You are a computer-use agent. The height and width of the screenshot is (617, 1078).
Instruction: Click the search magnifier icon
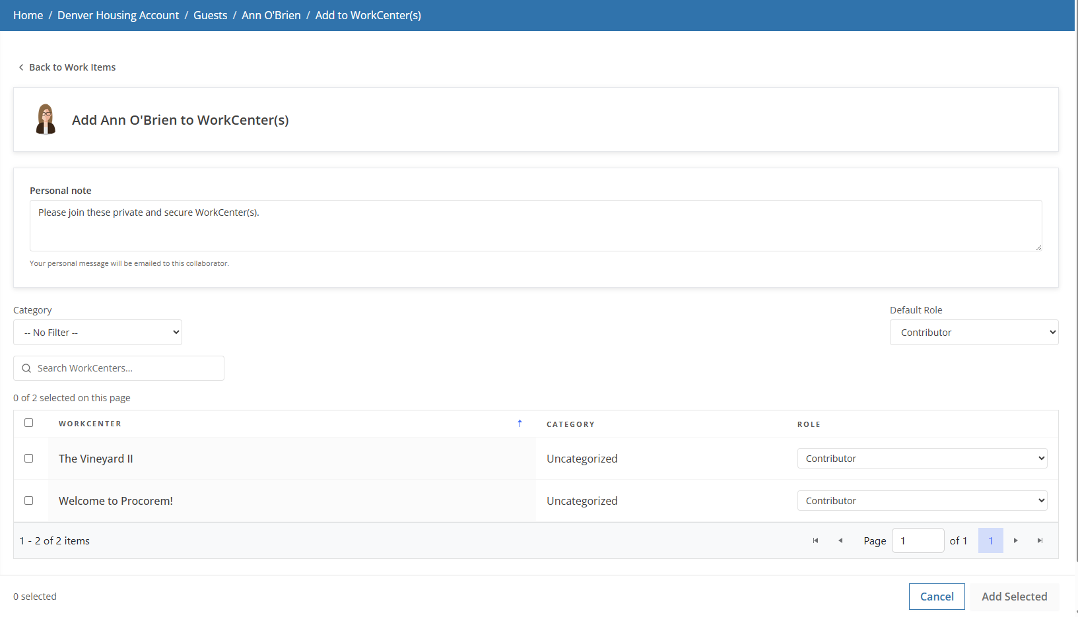pyautogui.click(x=26, y=368)
